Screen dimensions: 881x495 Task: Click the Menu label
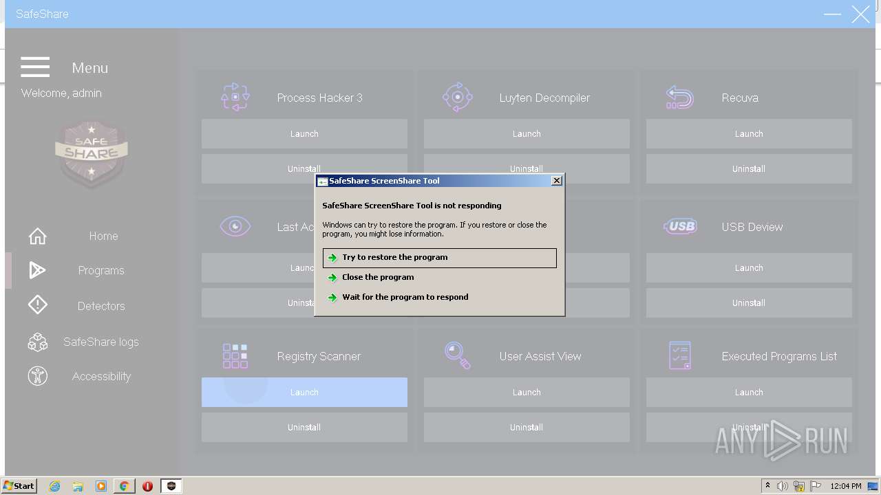(90, 67)
